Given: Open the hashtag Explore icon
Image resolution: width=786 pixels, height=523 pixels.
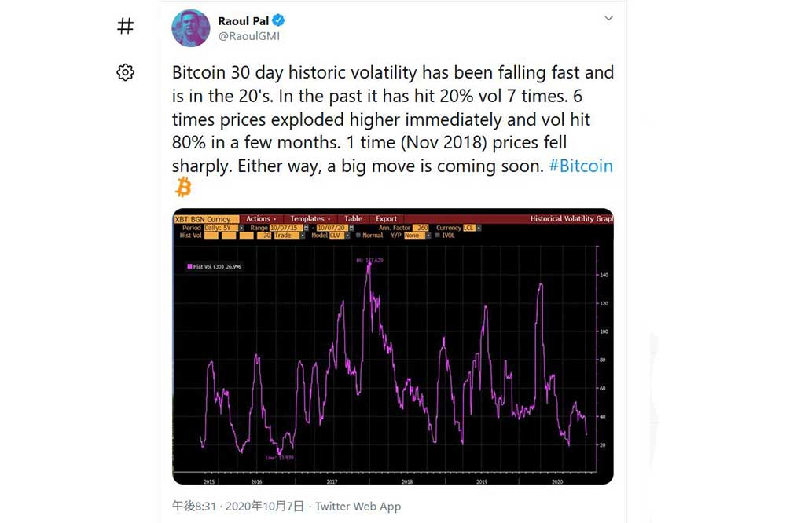Looking at the screenshot, I should (125, 26).
